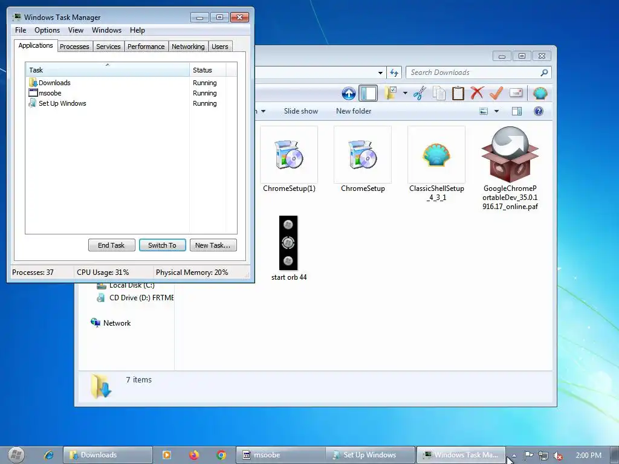
Task: Click the muted volume tray icon
Action: point(557,456)
